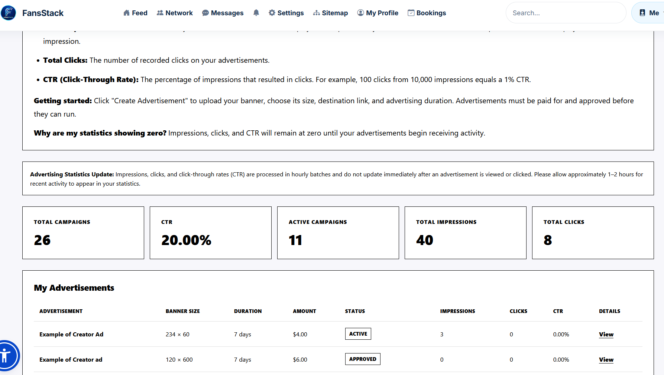Image resolution: width=664 pixels, height=375 pixels.
Task: Click the 'Example of Creator Ad' row name
Action: click(71, 335)
